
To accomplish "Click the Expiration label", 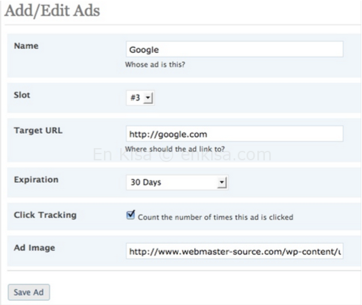I will click(36, 179).
